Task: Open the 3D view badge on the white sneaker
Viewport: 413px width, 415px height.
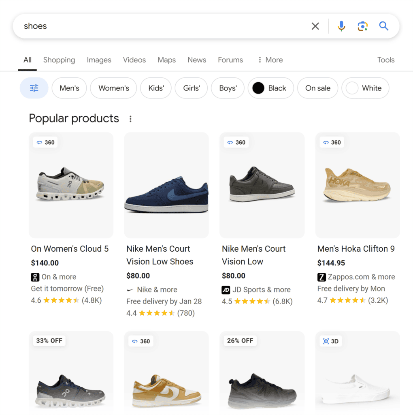Action: click(x=331, y=341)
